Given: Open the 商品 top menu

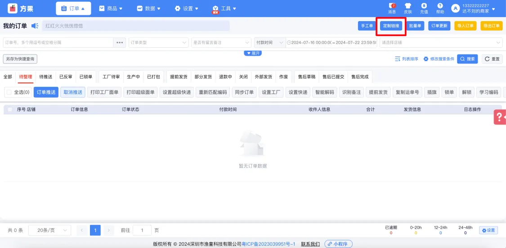Looking at the screenshot, I should click(x=111, y=9).
